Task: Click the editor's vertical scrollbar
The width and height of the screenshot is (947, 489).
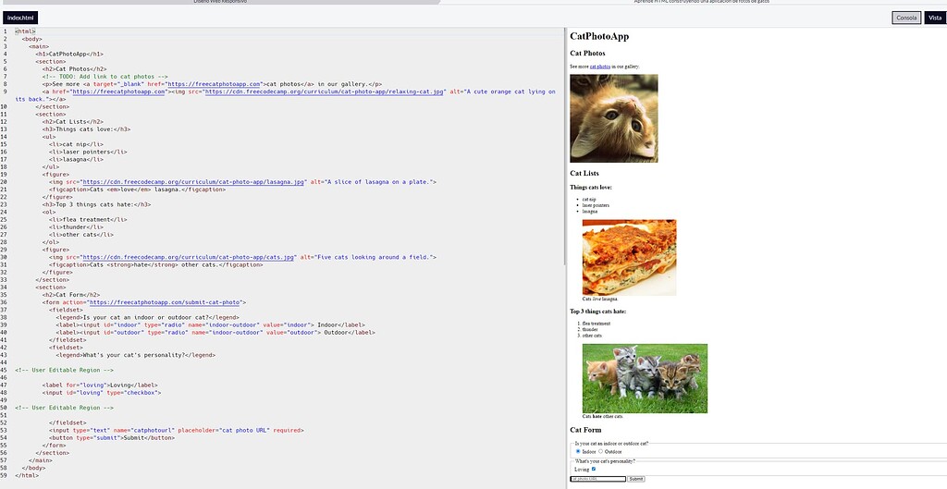Action: [565, 146]
